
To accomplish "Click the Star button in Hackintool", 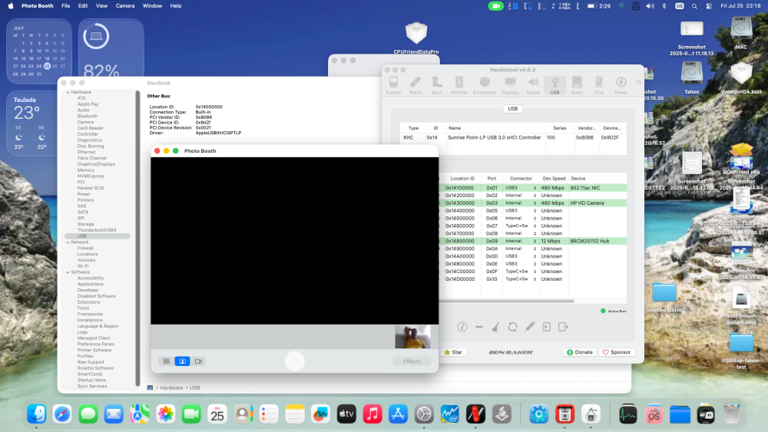I will click(453, 352).
